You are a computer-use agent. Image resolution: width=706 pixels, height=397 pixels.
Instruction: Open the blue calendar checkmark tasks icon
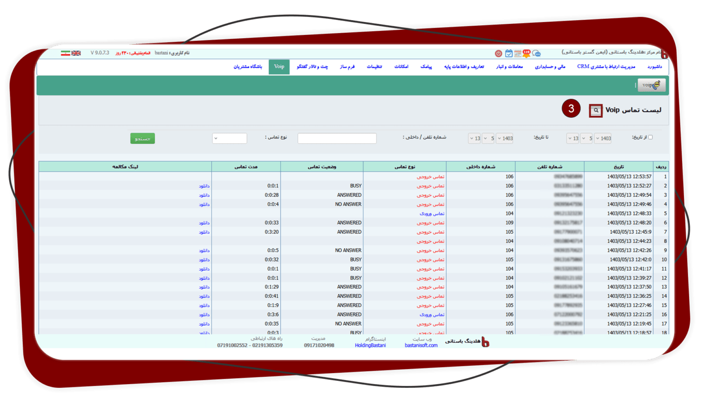click(509, 53)
